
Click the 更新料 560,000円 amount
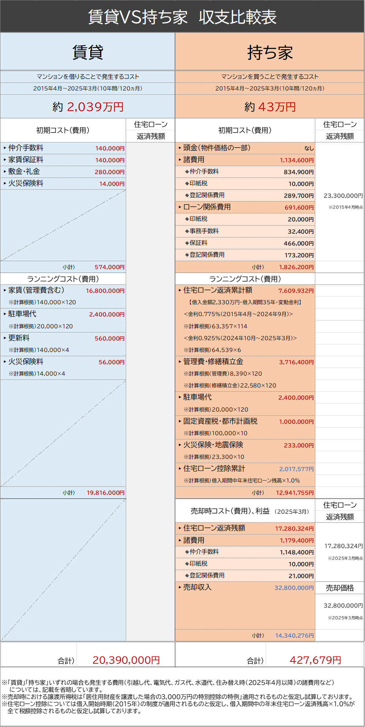click(x=109, y=338)
